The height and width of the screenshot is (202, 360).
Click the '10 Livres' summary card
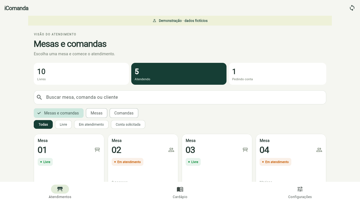click(81, 74)
